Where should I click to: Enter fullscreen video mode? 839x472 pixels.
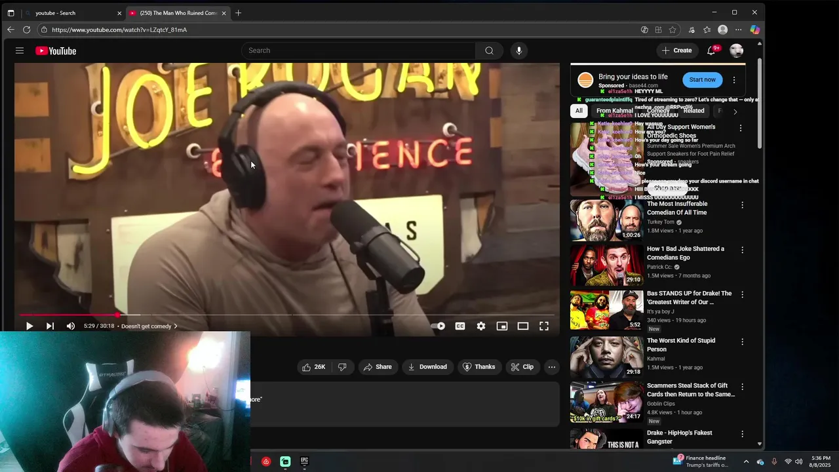(544, 326)
